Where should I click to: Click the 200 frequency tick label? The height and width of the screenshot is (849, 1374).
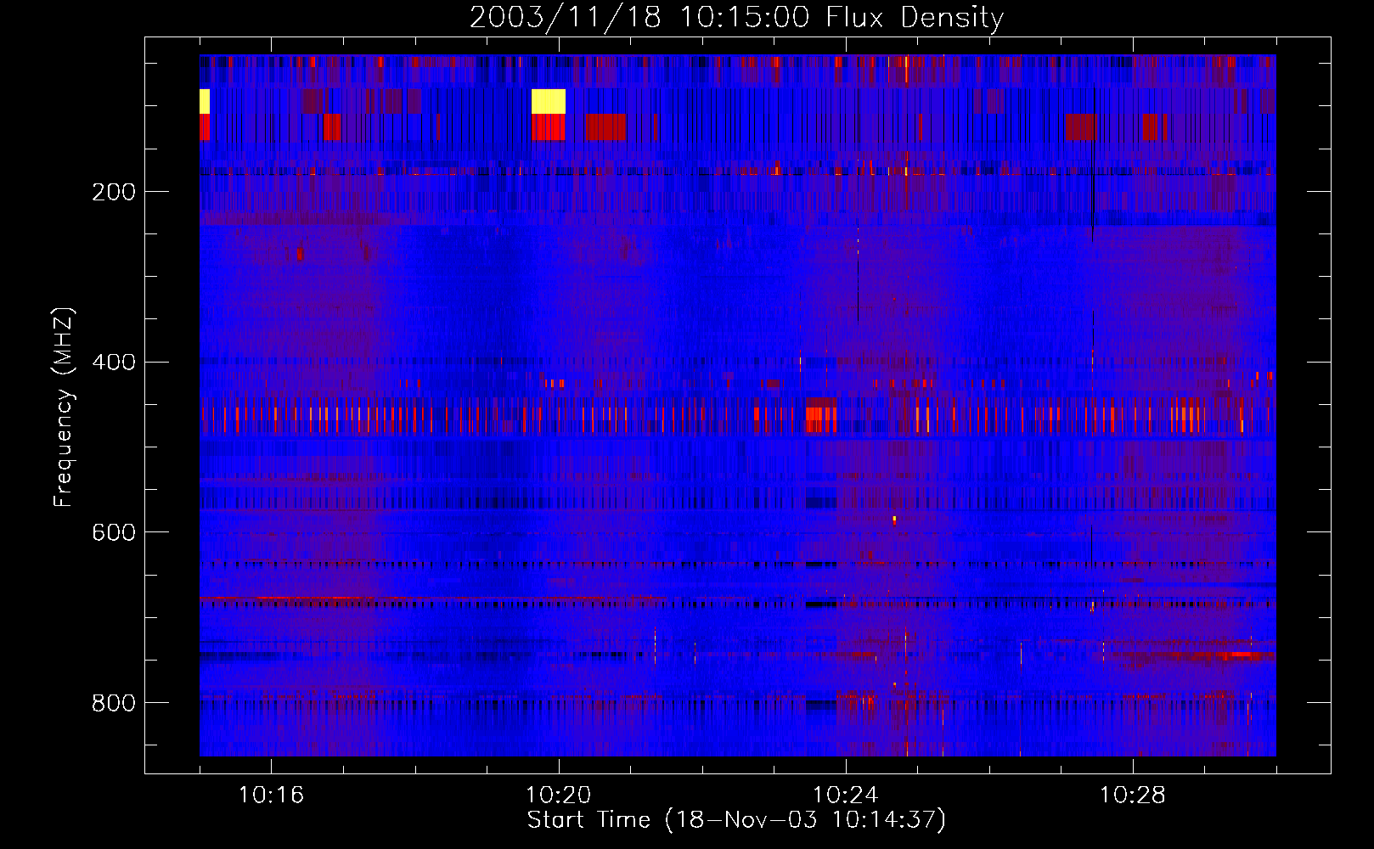(114, 192)
